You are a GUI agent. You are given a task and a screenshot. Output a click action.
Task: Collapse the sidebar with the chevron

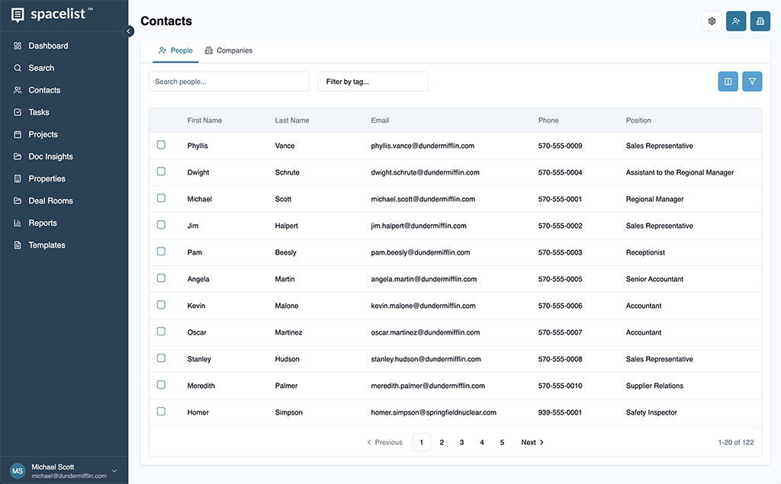coord(129,31)
